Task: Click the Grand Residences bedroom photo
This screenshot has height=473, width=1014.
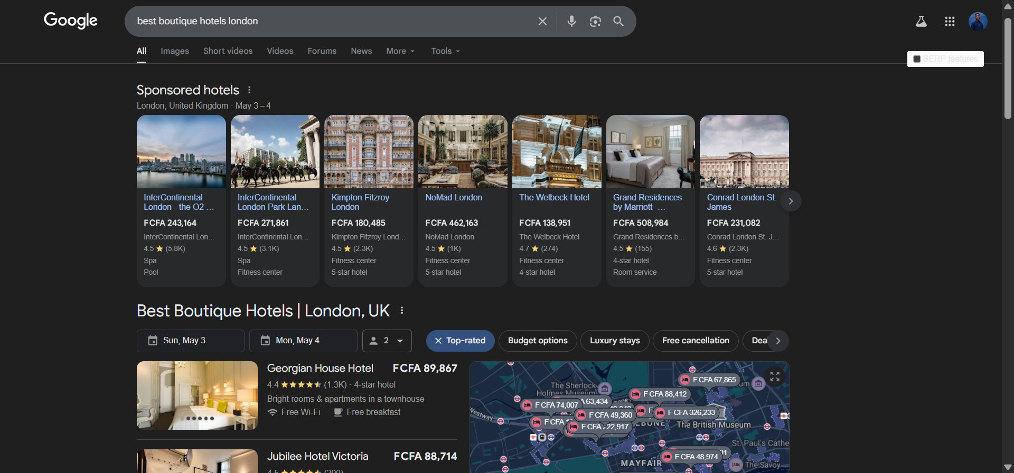Action: (651, 152)
